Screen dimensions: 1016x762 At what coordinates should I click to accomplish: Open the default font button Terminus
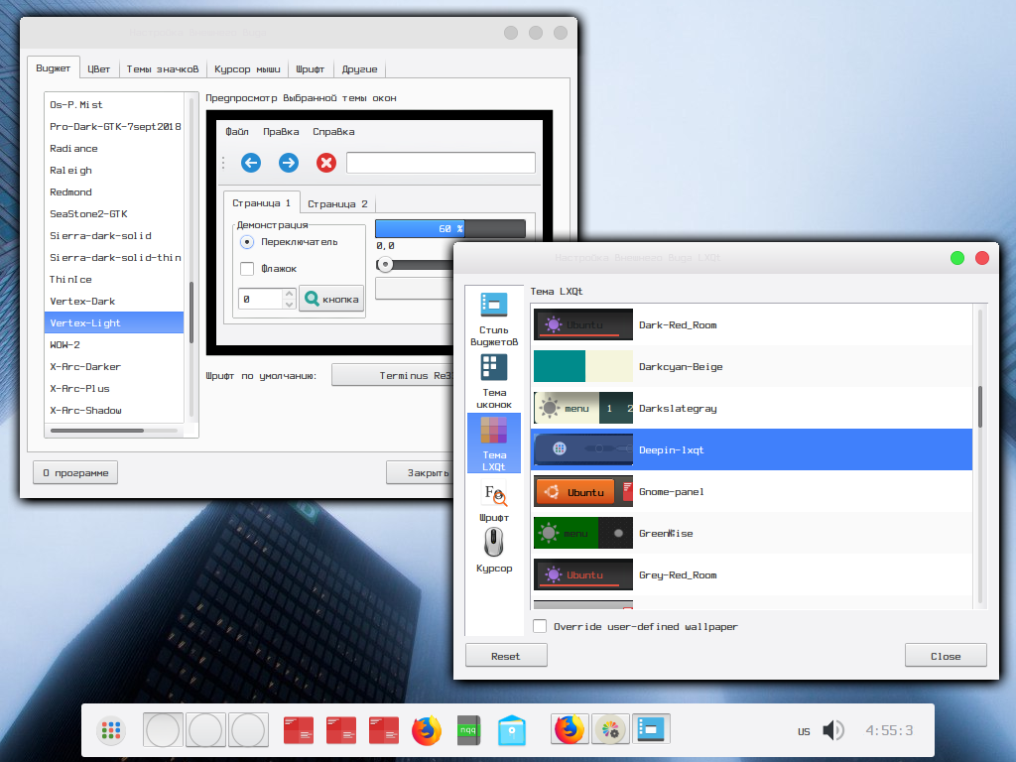[x=392, y=375]
